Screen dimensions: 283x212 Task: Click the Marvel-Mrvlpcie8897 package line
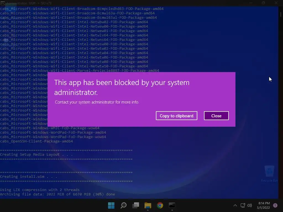[80, 70]
